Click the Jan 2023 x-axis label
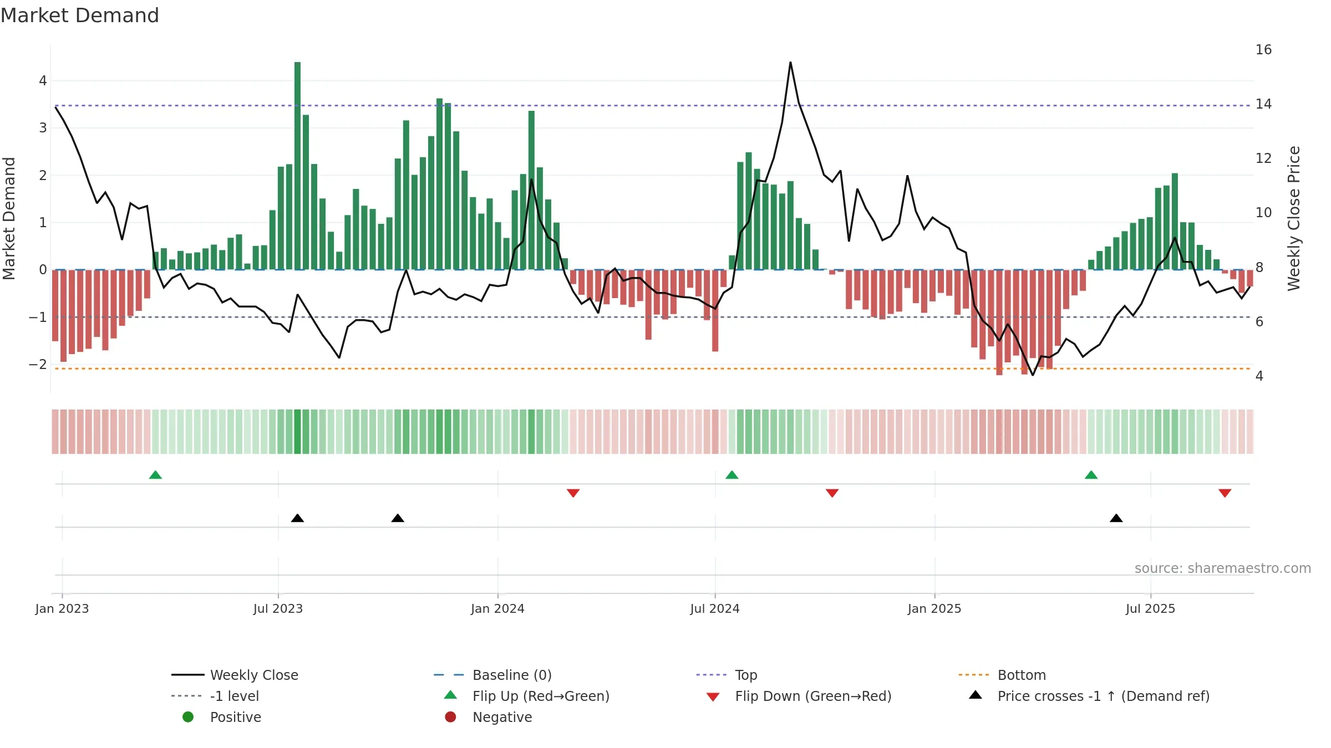The height and width of the screenshot is (748, 1331). pos(62,608)
